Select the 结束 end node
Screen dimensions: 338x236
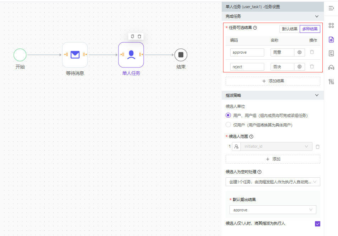click(x=181, y=55)
